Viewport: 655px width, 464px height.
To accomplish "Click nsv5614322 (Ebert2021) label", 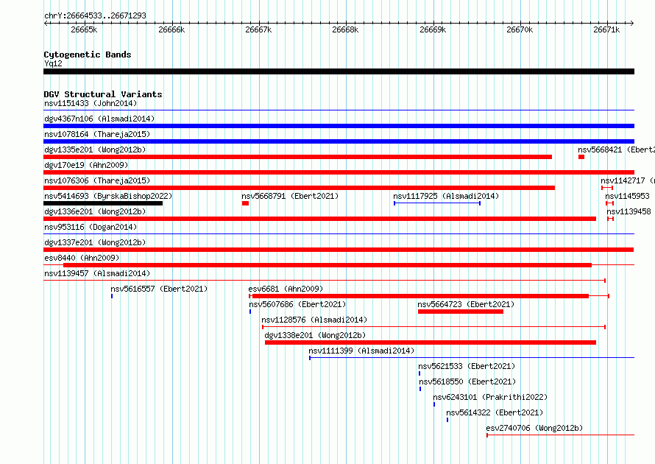I will pos(495,412).
